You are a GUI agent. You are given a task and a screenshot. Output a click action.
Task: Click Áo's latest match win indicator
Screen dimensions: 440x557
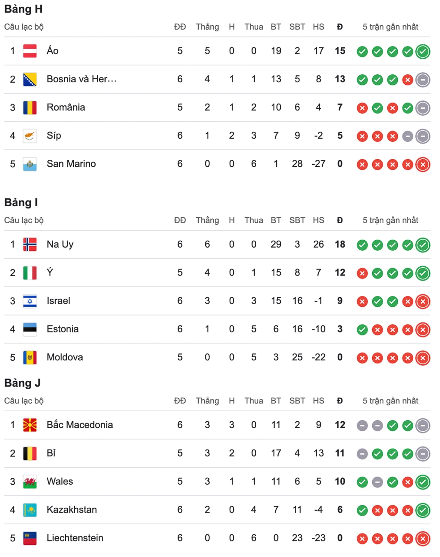423,51
